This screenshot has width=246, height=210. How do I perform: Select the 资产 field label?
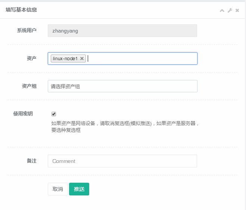tap(31, 58)
